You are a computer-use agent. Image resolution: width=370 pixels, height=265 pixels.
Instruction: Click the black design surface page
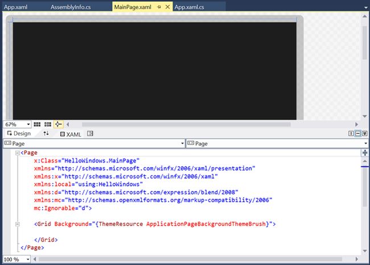pos(155,71)
